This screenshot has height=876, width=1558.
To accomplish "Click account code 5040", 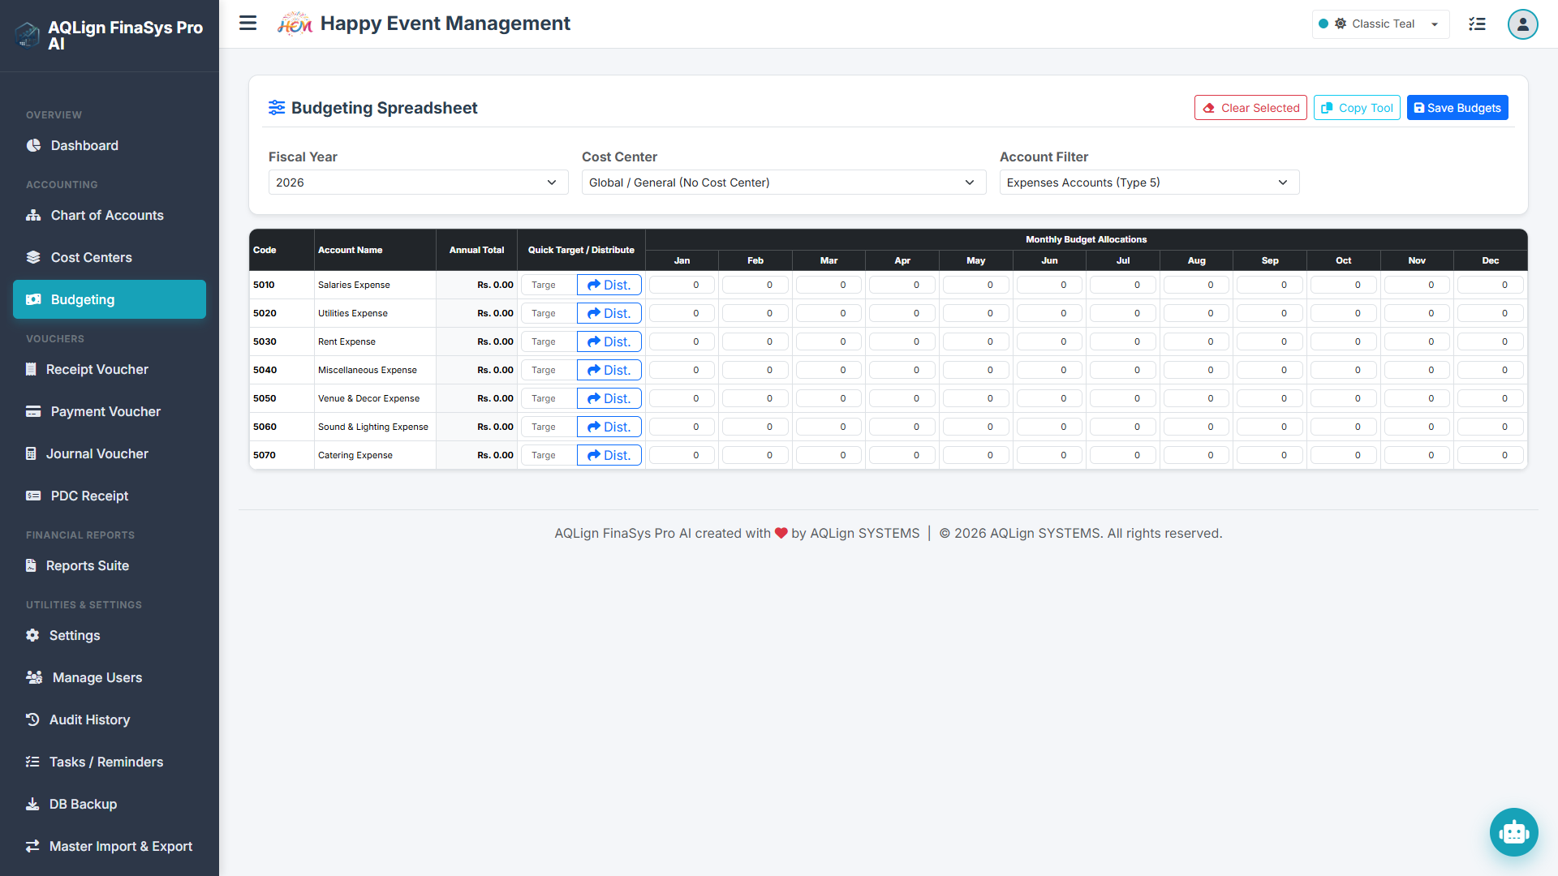I will point(265,370).
